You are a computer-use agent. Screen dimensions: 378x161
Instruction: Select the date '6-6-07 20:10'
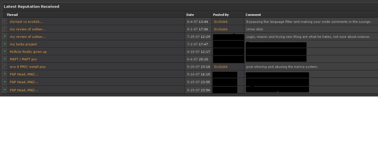point(197,59)
